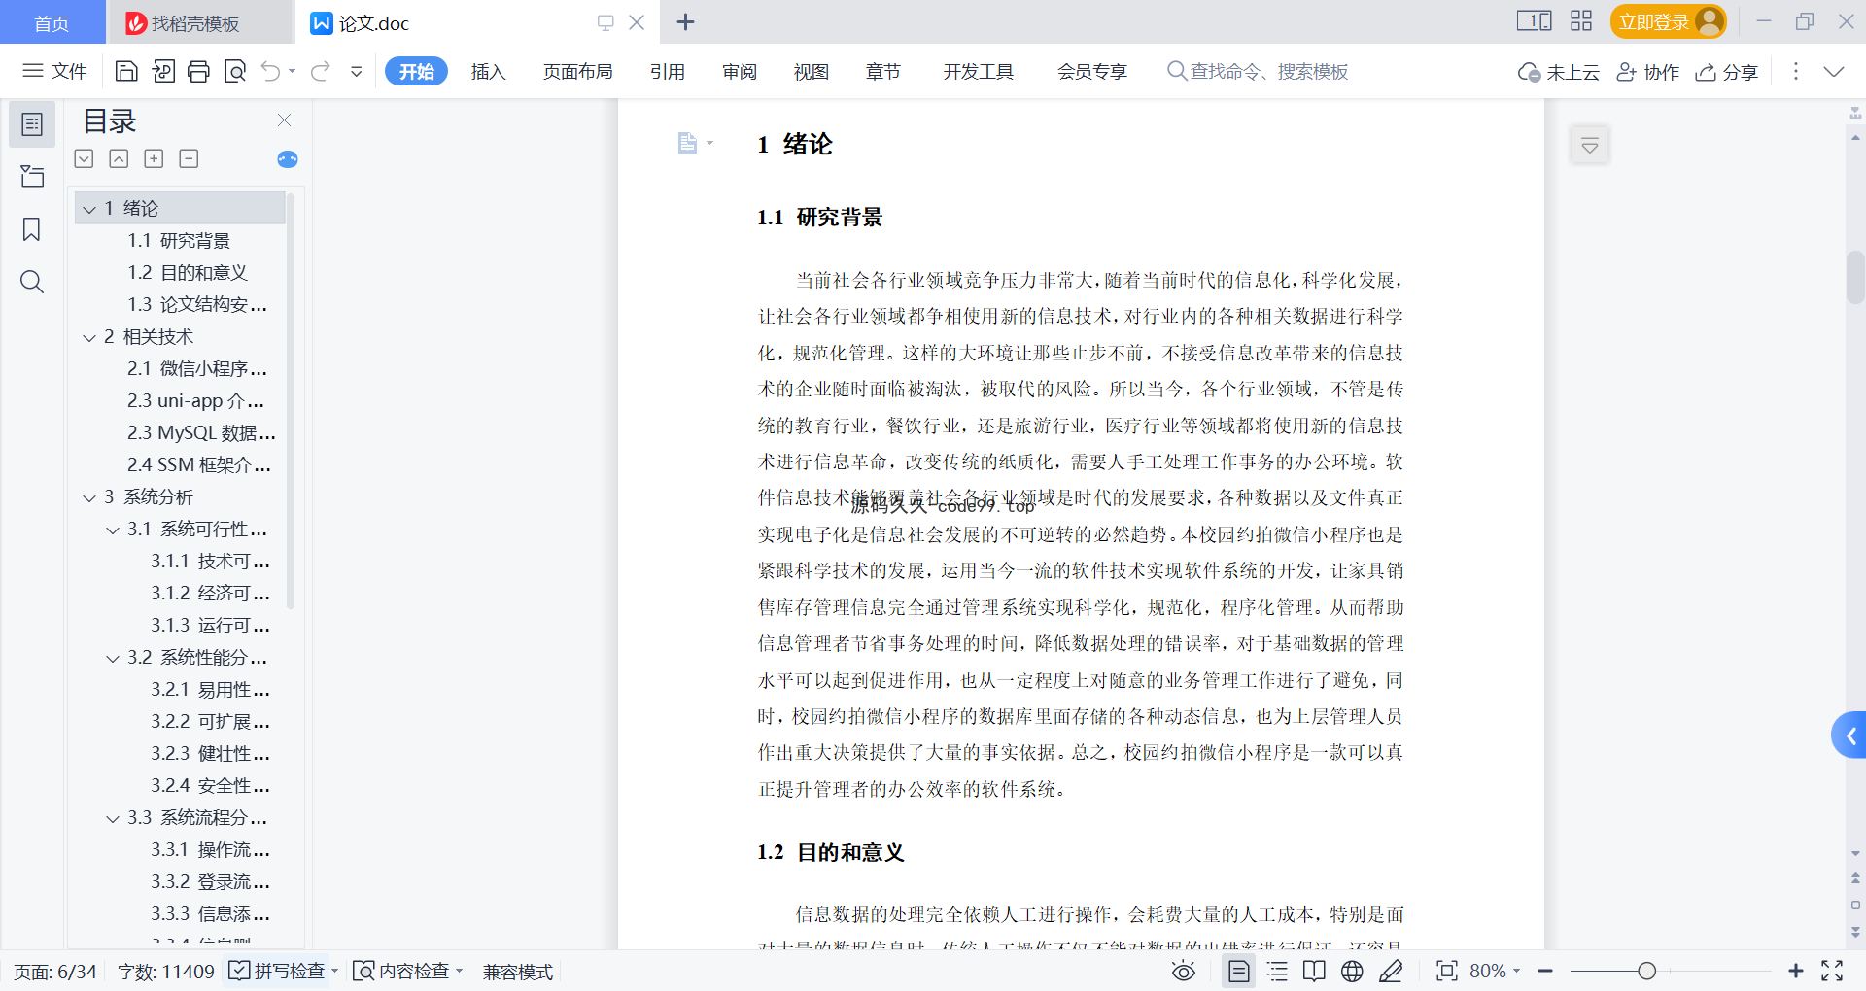This screenshot has height=991, width=1866.
Task: Click the side-by-side window icon
Action: coord(1534,20)
